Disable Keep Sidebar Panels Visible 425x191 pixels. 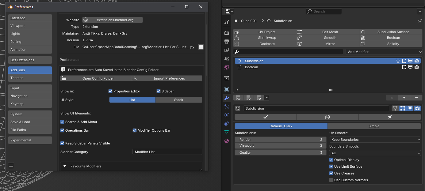(62, 143)
